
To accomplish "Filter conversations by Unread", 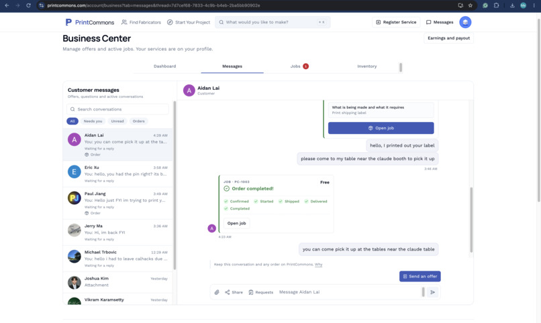I will pos(117,121).
